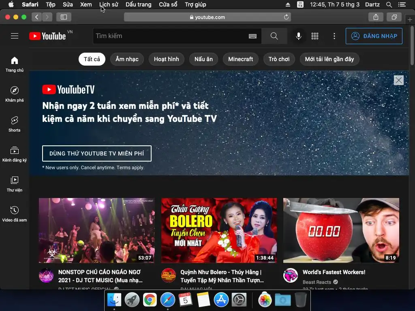Open a new Safari tab
The width and height of the screenshot is (415, 311).
pos(410,20)
